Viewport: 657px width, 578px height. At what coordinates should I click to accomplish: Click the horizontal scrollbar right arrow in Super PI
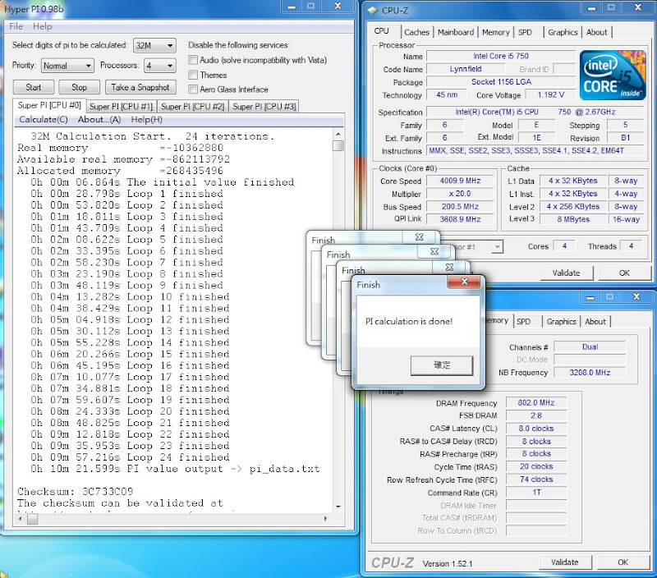(325, 519)
